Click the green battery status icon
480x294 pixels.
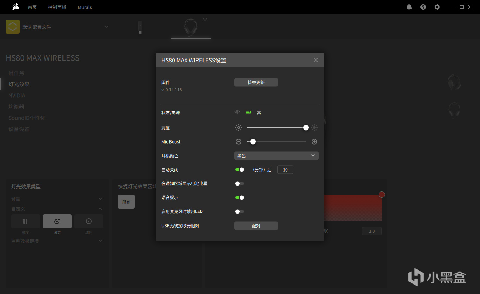tap(248, 112)
